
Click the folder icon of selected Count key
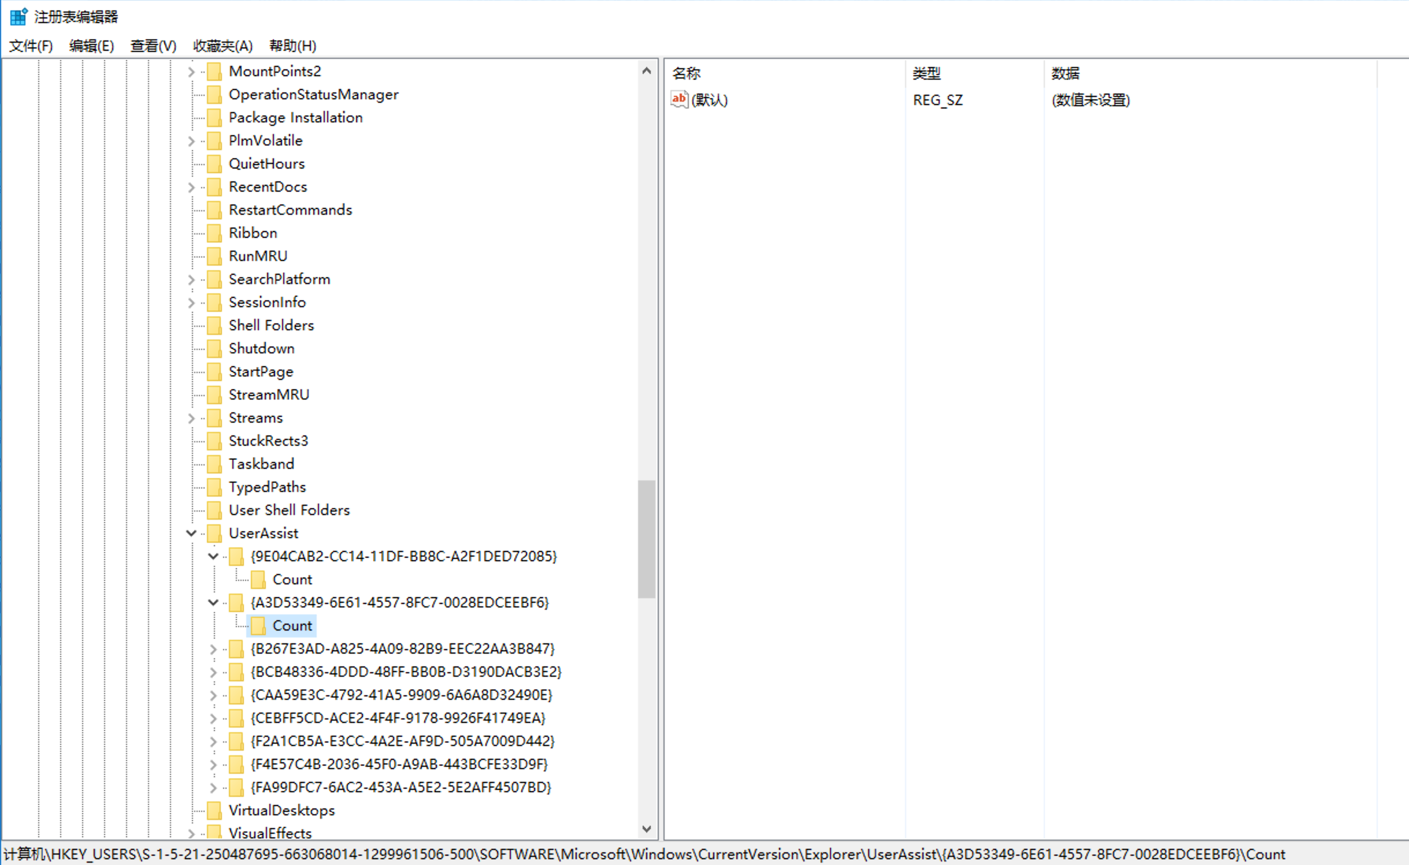click(x=258, y=625)
